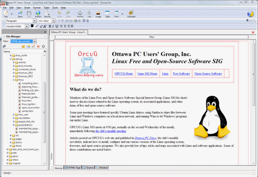Click the Open-Source Software link

pyautogui.click(x=208, y=74)
